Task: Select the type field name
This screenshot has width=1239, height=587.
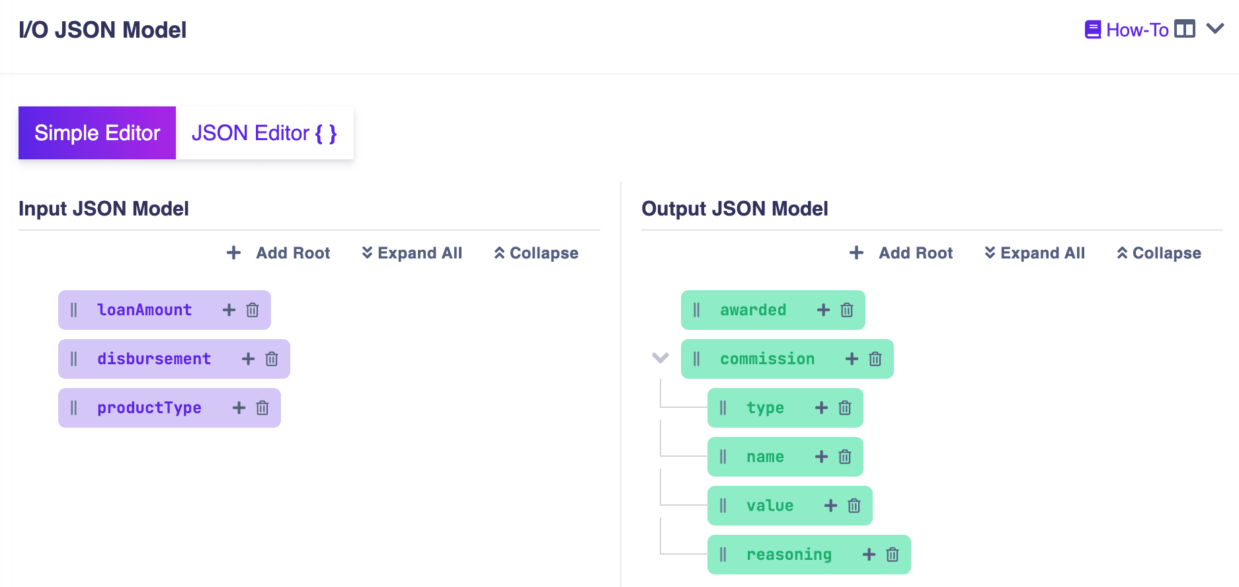Action: (x=766, y=408)
